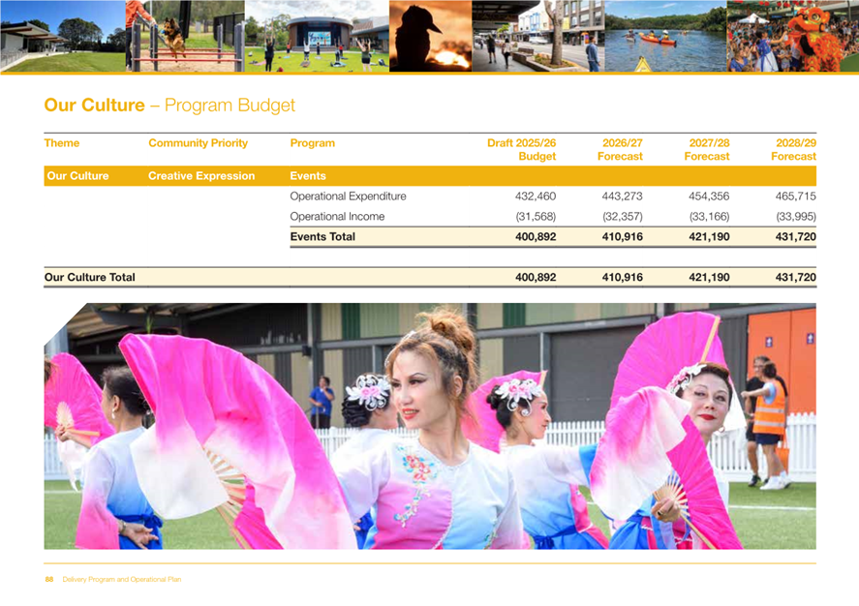Click the 432,460 expenditure value
This screenshot has width=859, height=606.
[535, 197]
